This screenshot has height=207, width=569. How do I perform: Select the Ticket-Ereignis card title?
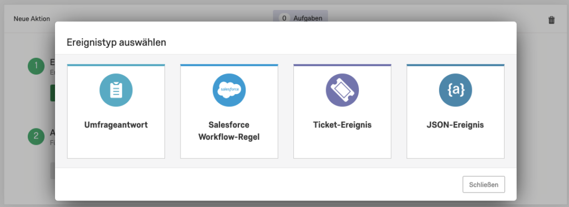pyautogui.click(x=342, y=125)
